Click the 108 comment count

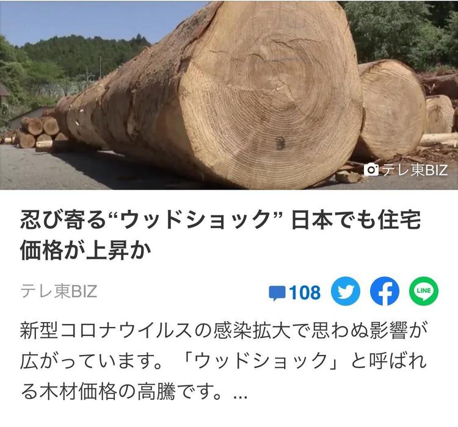(305, 292)
